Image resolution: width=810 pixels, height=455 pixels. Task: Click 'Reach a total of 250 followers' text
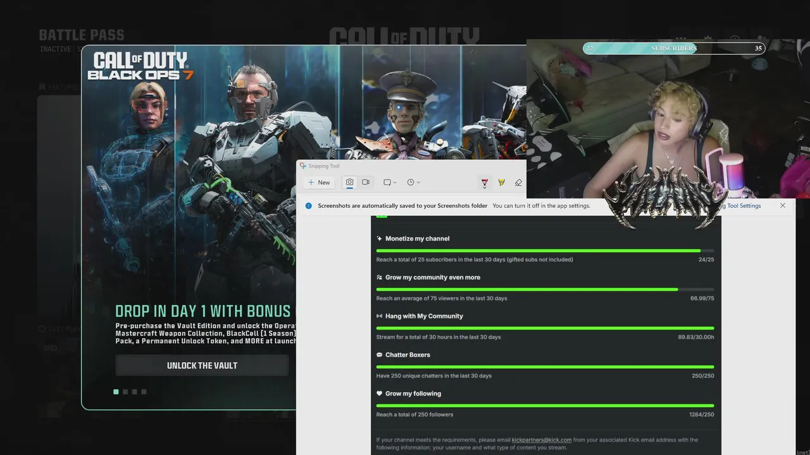(414, 415)
